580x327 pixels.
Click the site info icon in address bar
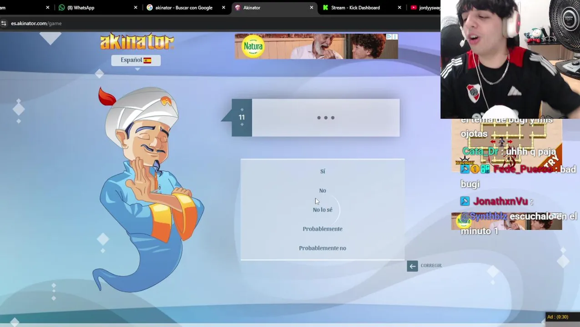point(4,23)
